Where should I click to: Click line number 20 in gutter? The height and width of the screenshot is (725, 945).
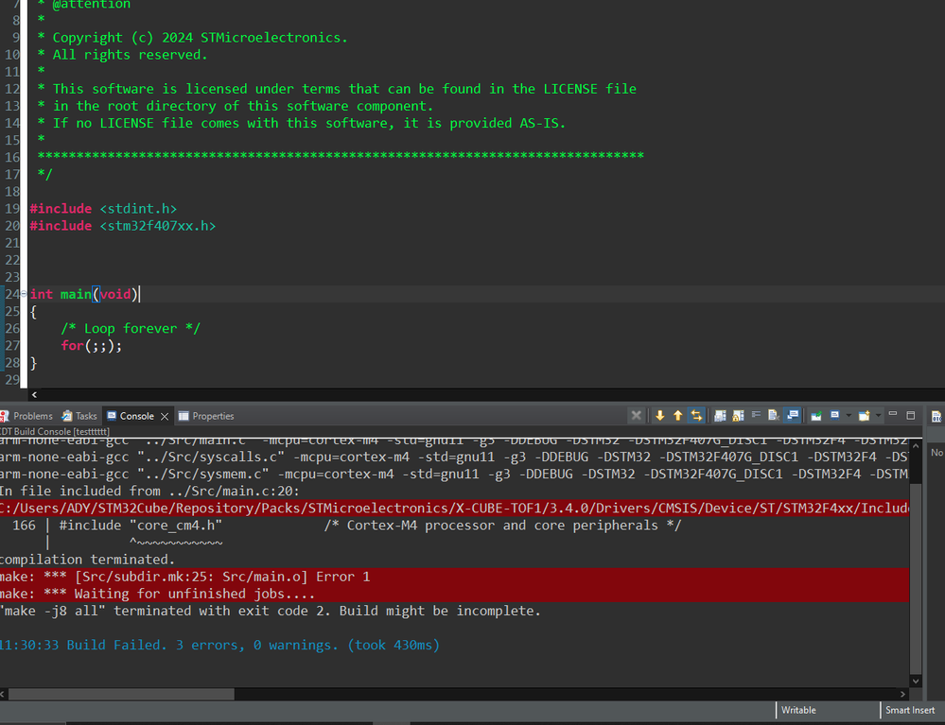12,226
